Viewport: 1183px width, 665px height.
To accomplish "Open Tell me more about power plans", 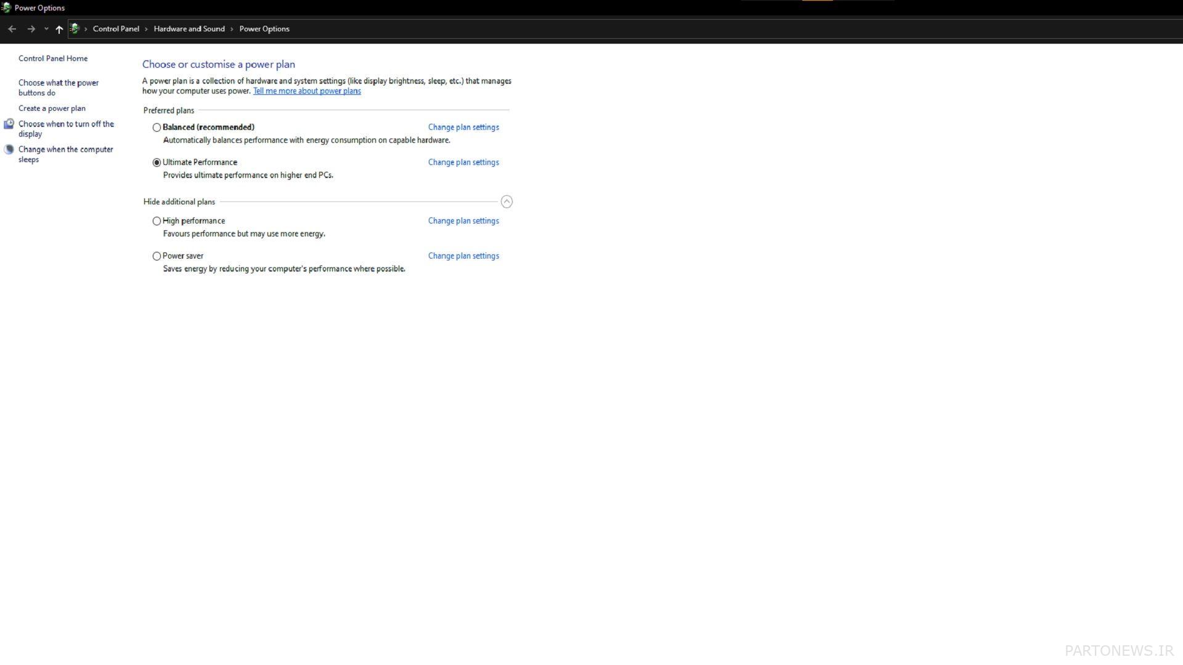I will (307, 91).
